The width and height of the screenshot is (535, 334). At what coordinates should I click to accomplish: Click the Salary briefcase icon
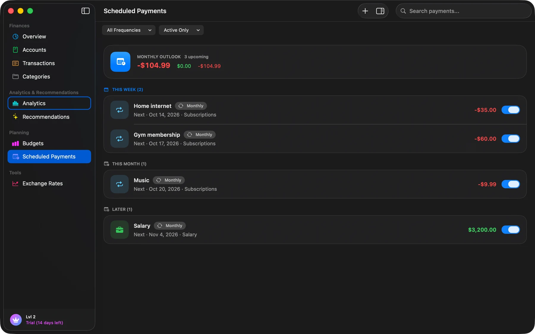(x=119, y=229)
